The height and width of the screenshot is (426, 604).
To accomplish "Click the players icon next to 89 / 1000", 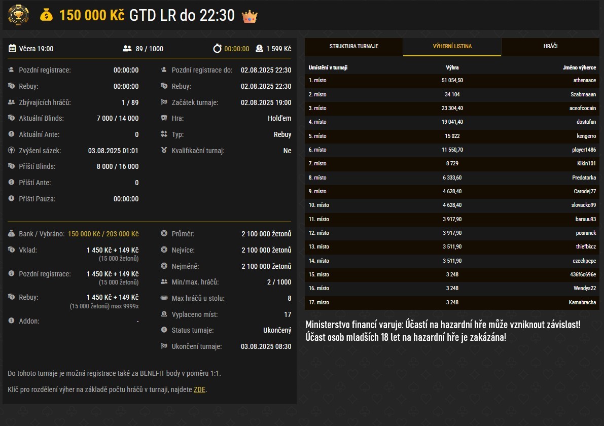I will click(127, 49).
